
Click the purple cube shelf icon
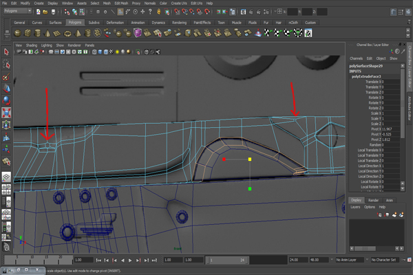tap(137, 33)
